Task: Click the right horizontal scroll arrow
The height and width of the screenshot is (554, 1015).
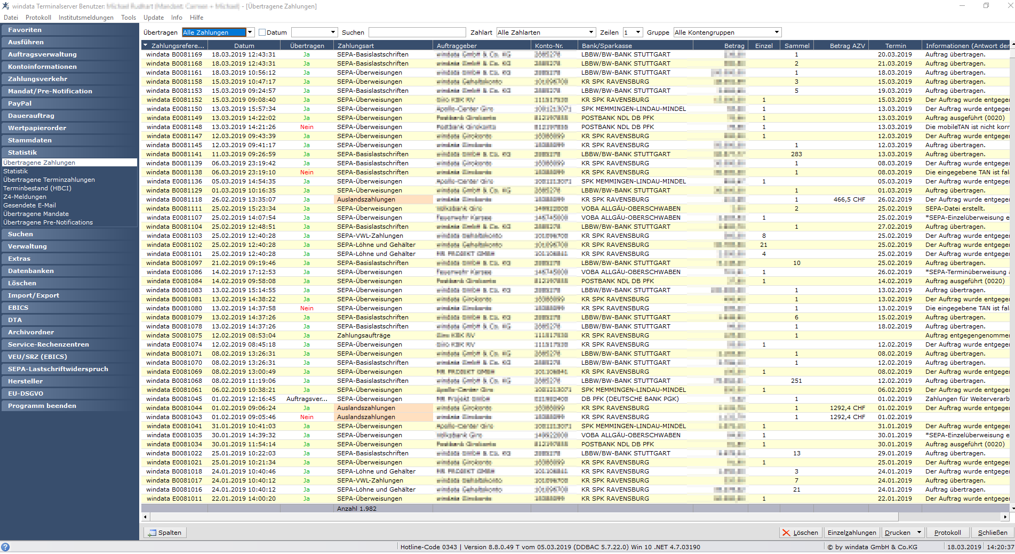Action: coord(1005,517)
